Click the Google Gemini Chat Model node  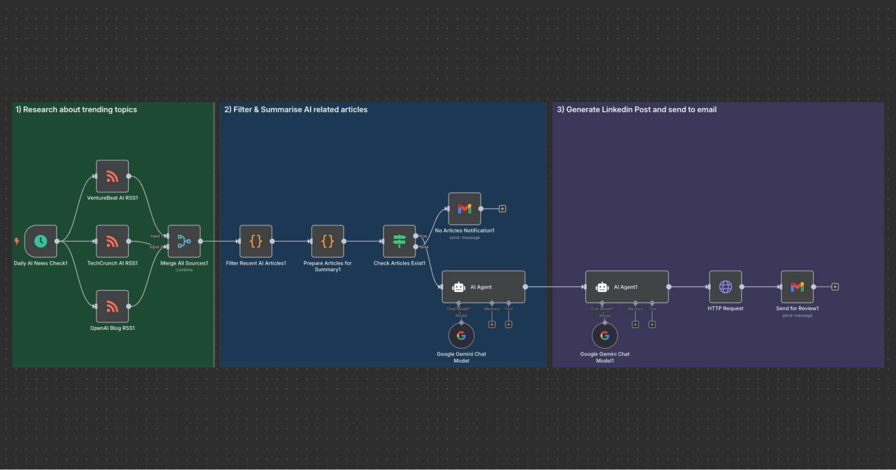pyautogui.click(x=461, y=335)
